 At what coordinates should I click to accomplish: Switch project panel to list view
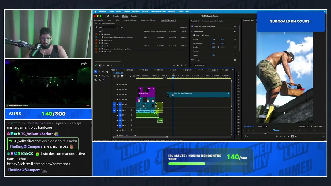[100, 65]
